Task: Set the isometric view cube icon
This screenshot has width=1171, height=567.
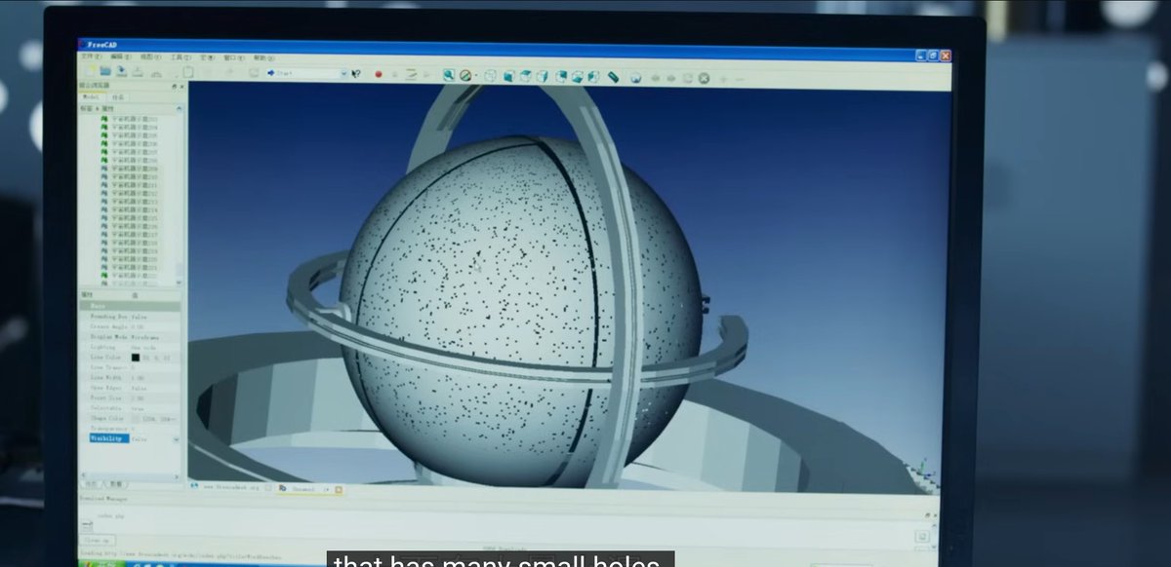Action: 490,76
